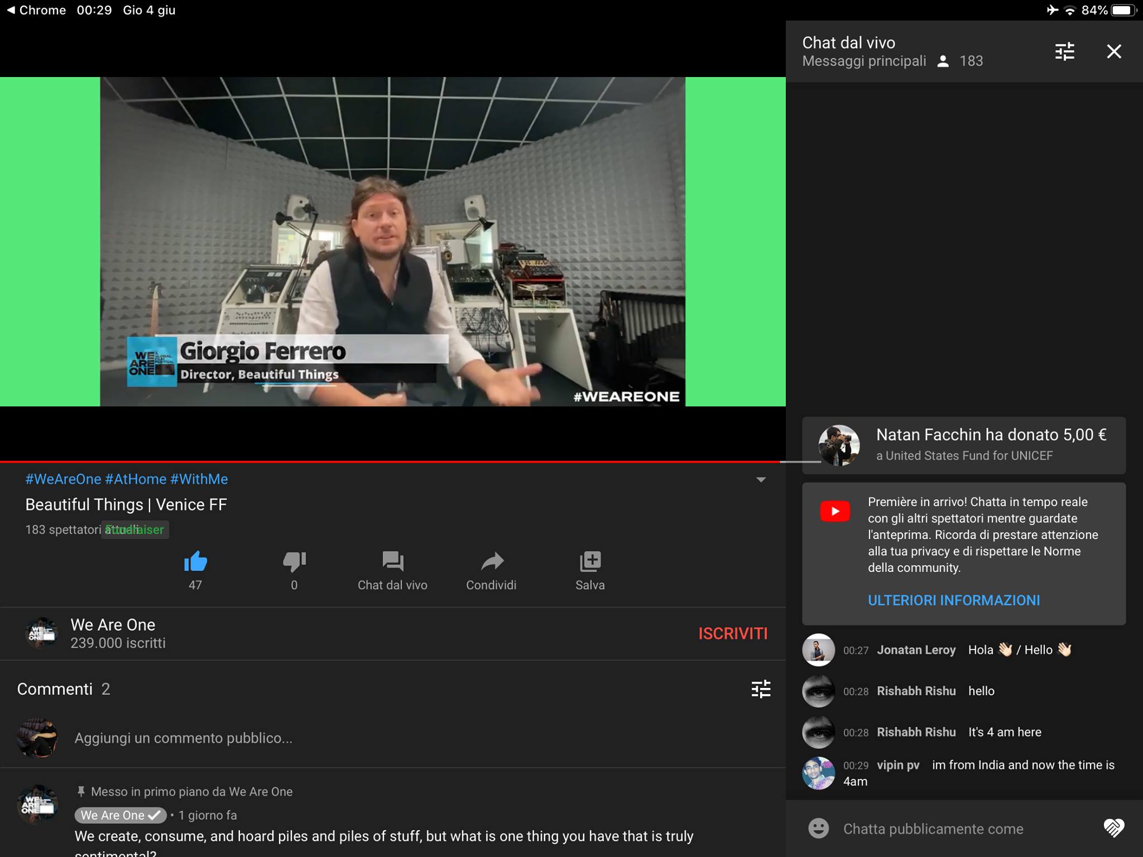Tap the #WithMe hashtag
The height and width of the screenshot is (857, 1143).
click(199, 479)
